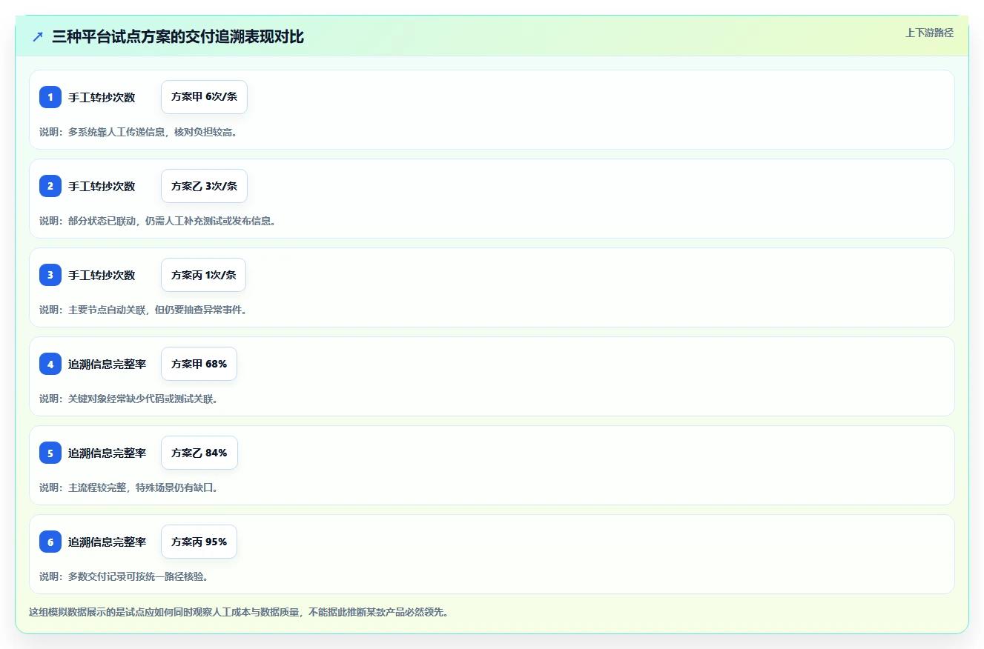Click 手工转抄次数 label in card 1
Screen dimensions: 984x649
(x=102, y=98)
